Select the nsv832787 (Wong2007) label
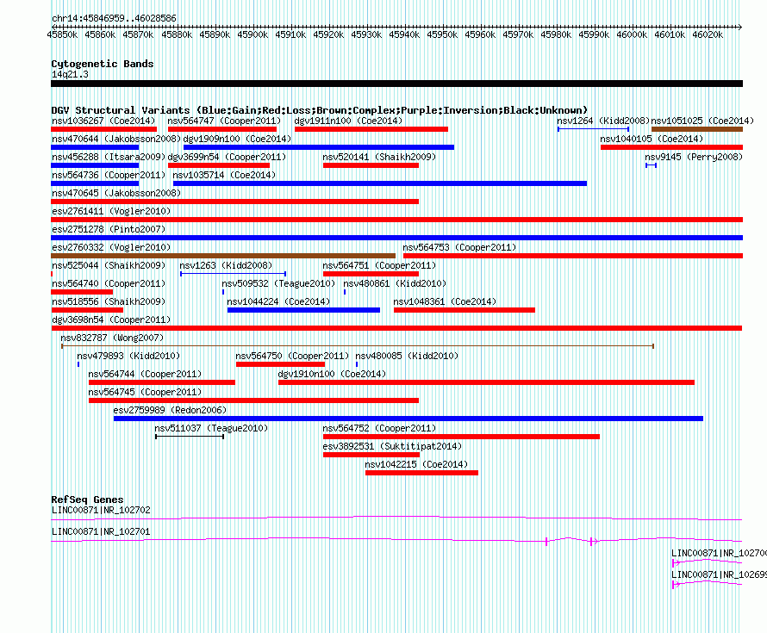Viewport: 767px width, 633px height. 112,338
